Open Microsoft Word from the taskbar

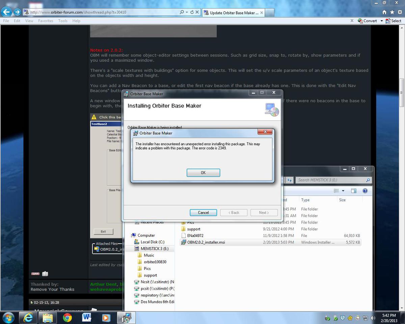(x=87, y=318)
